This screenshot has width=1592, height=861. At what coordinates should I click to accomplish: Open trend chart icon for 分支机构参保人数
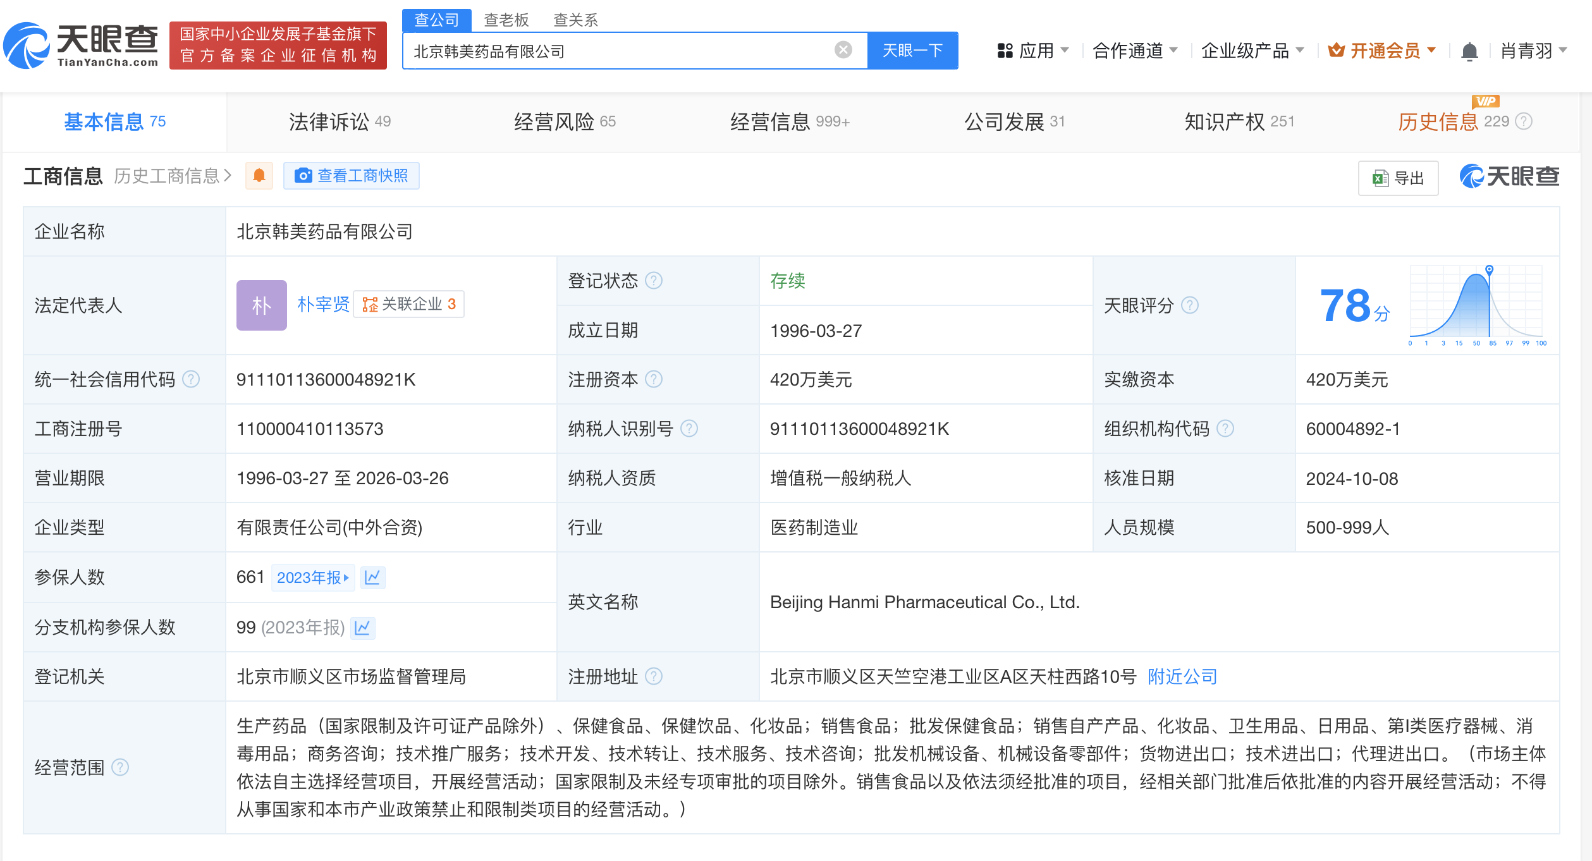click(362, 628)
